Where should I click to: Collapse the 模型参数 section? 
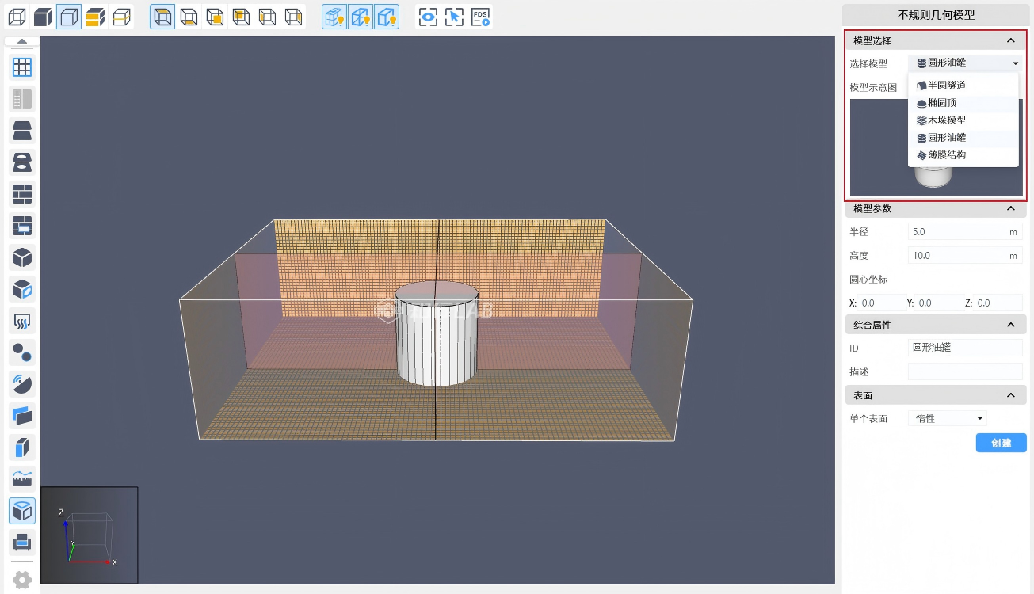[x=1010, y=209]
